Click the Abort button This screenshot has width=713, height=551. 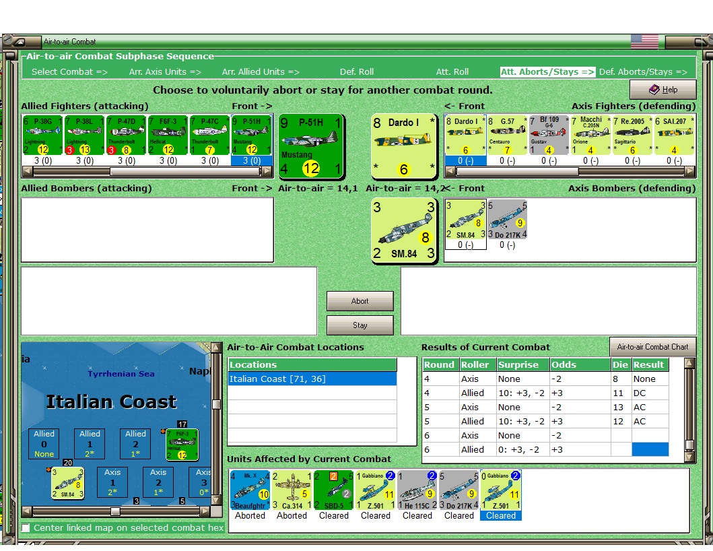pyautogui.click(x=360, y=300)
